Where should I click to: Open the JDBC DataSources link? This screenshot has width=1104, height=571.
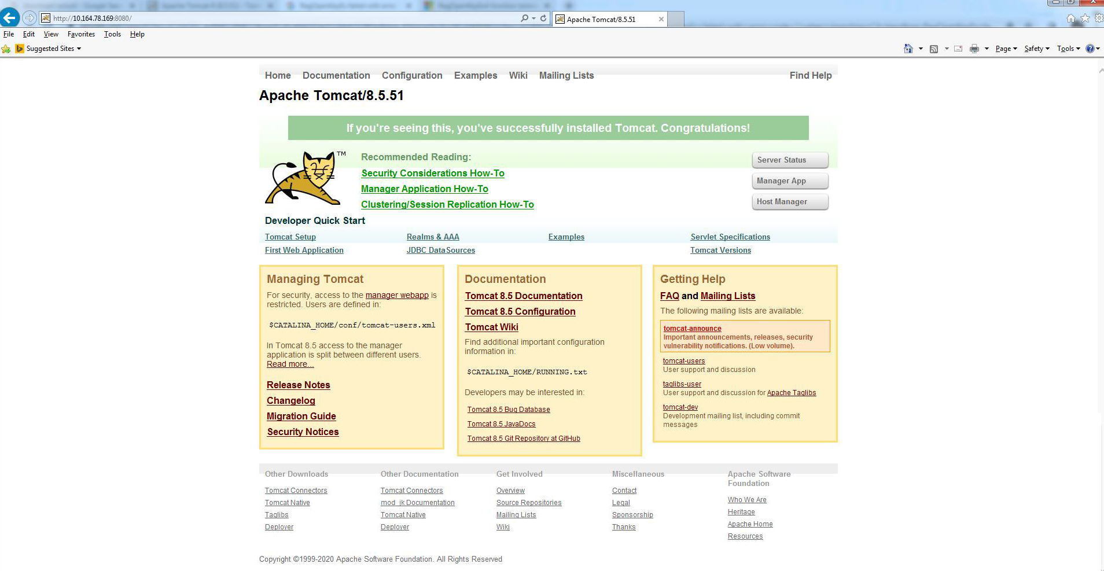[441, 250]
